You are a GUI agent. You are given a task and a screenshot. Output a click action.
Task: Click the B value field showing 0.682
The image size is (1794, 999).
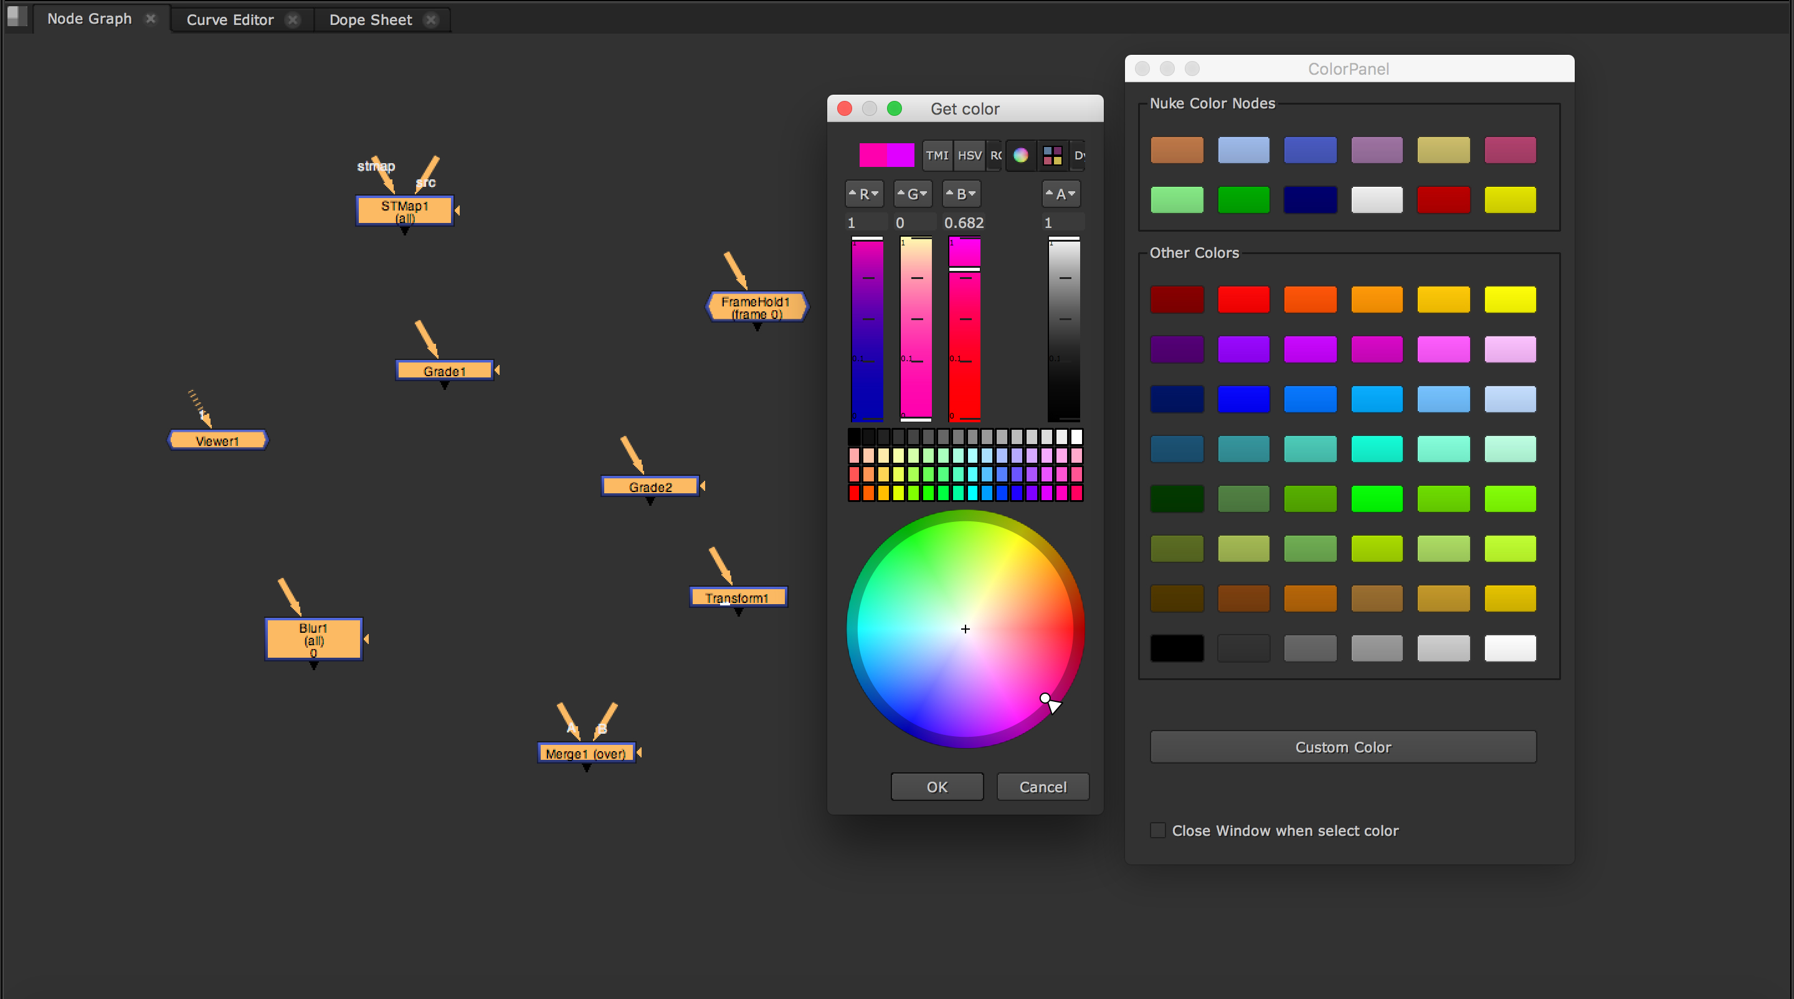pos(964,223)
